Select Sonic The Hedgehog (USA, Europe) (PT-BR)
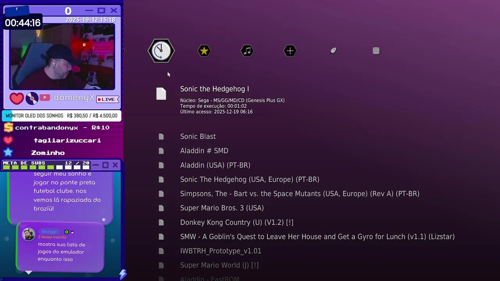 pyautogui.click(x=250, y=180)
